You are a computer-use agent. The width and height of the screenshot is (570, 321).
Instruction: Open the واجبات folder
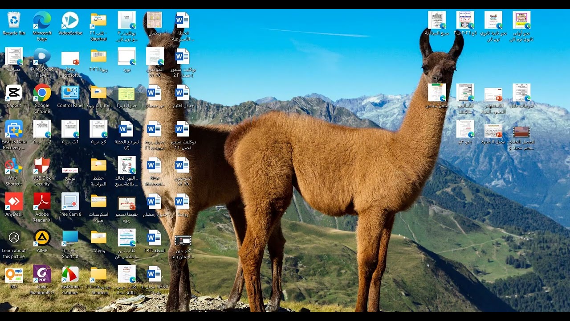click(98, 238)
